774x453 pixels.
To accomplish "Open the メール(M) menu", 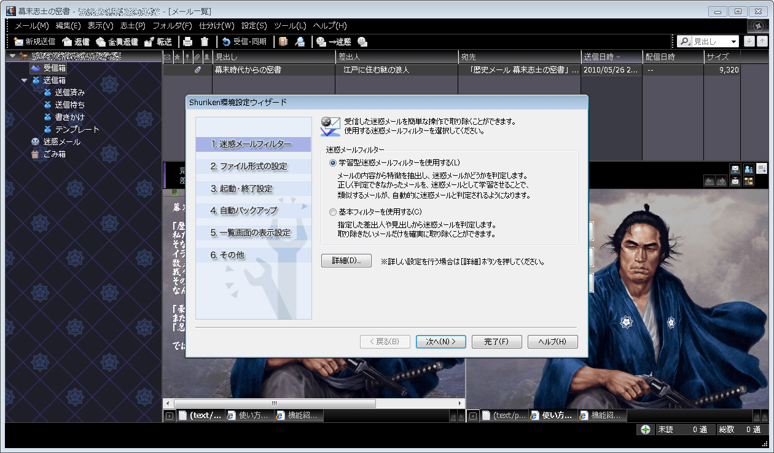I will [x=31, y=26].
